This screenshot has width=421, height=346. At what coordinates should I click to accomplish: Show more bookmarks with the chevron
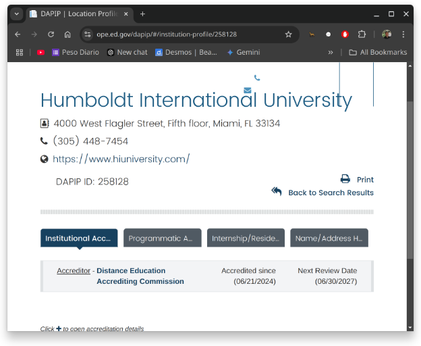click(331, 53)
